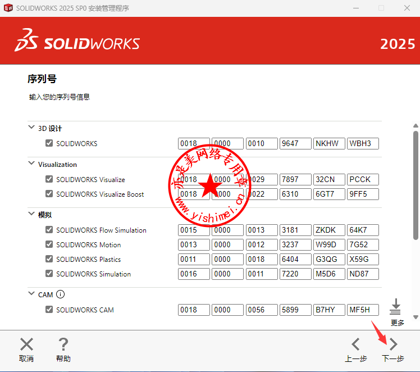Click the 取消 cancel label

26,359
